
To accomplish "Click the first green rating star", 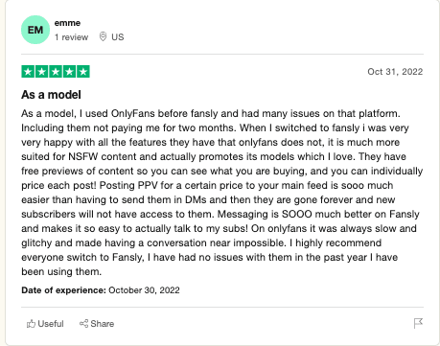I will pyautogui.click(x=28, y=72).
